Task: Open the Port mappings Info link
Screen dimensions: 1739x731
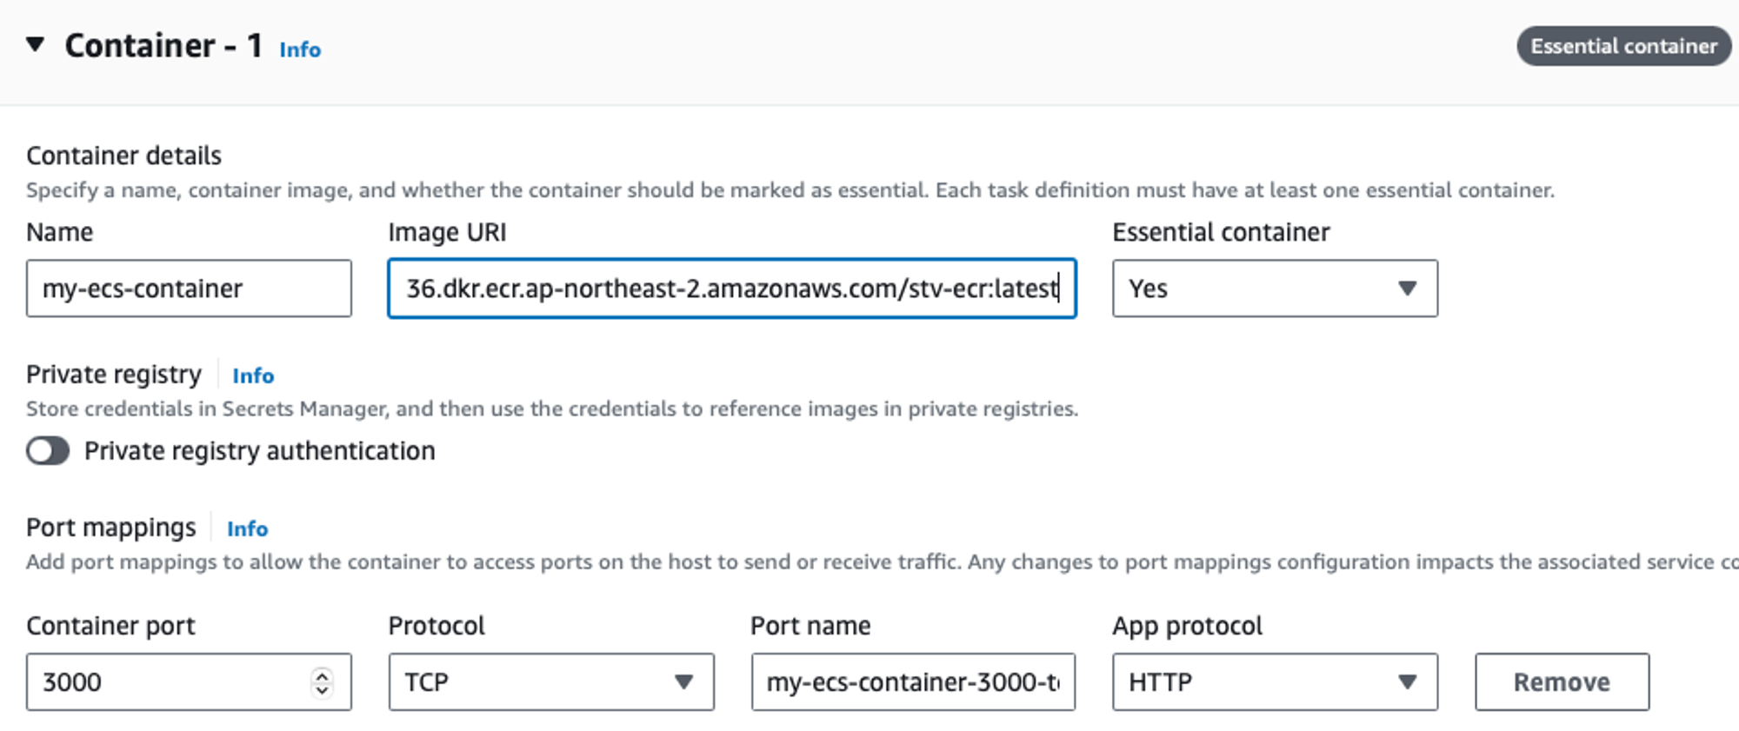Action: (x=248, y=528)
